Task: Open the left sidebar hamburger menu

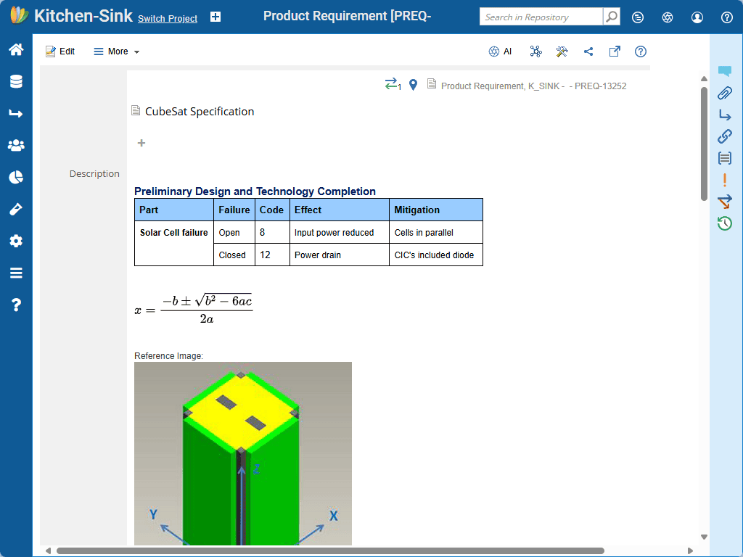Action: click(16, 273)
